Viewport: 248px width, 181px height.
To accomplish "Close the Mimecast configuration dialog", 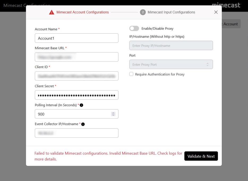I will pyautogui.click(x=216, y=12).
